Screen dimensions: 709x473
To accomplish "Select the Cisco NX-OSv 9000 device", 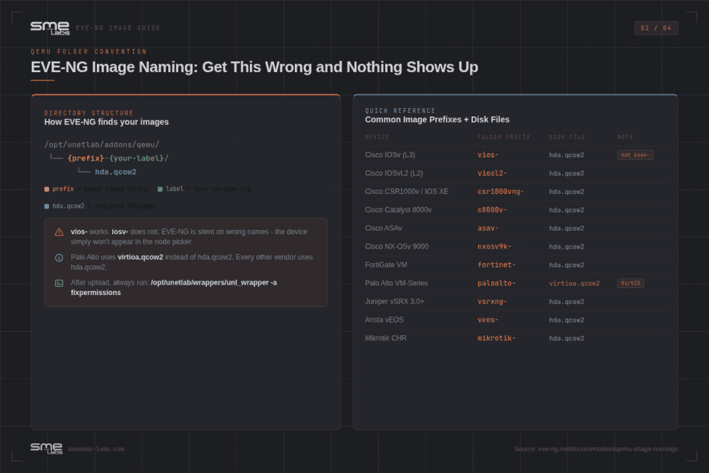I will point(397,247).
